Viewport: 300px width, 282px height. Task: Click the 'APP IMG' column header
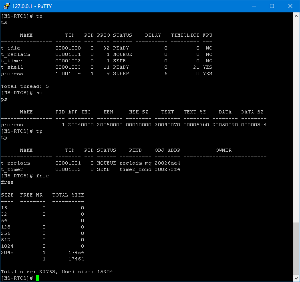[80, 112]
